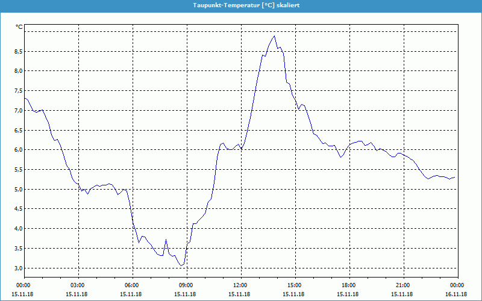Pick the 5,5 y-axis tick label
This screenshot has height=301, width=482.
pyautogui.click(x=17, y=169)
